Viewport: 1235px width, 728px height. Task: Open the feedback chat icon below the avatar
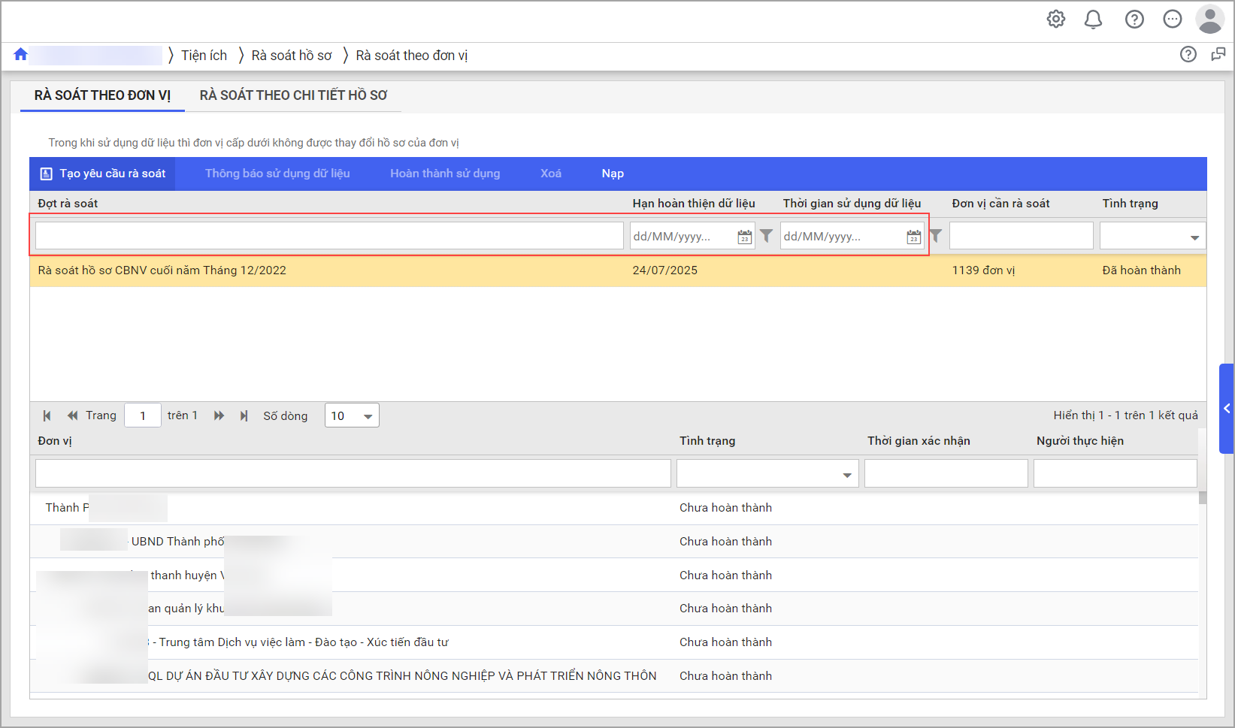point(1218,54)
